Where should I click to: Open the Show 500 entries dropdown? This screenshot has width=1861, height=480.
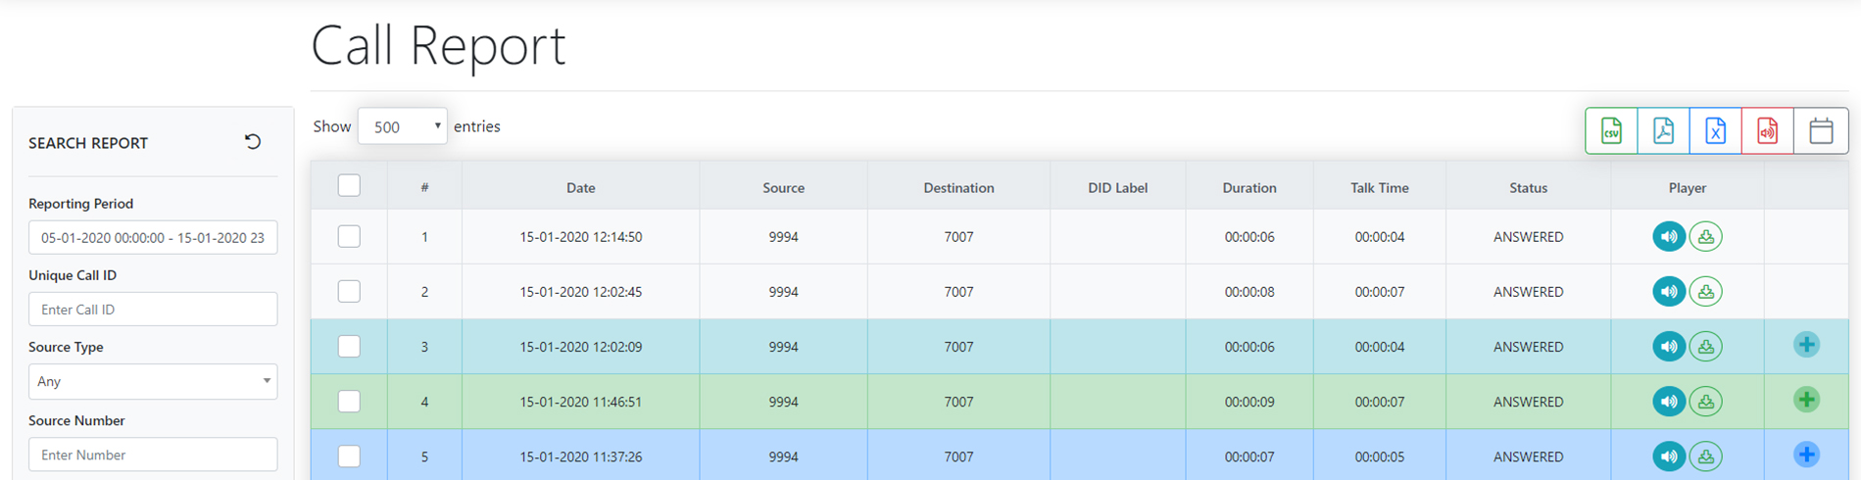pyautogui.click(x=403, y=126)
